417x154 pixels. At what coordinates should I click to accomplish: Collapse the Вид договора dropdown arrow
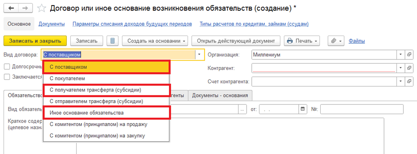[200, 55]
